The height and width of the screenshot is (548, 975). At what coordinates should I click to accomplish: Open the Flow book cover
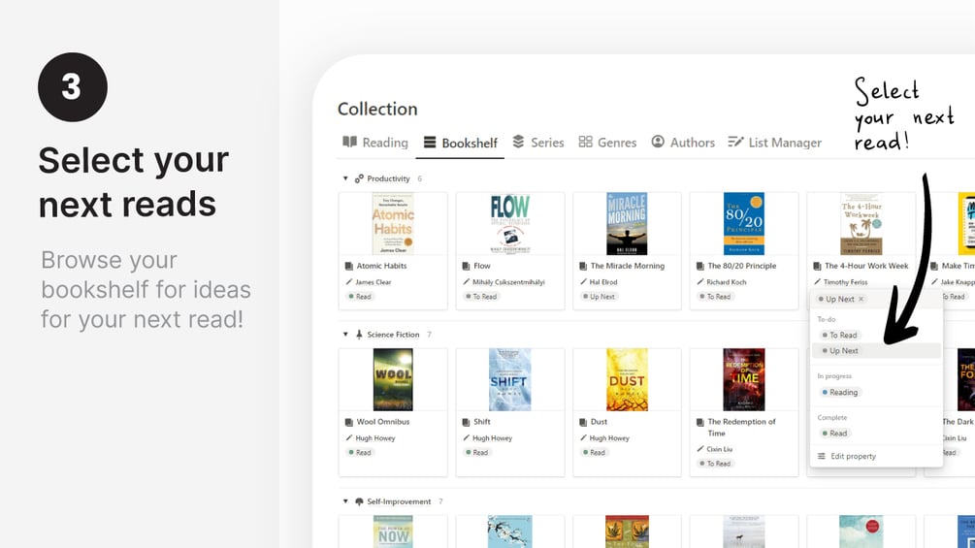[510, 224]
